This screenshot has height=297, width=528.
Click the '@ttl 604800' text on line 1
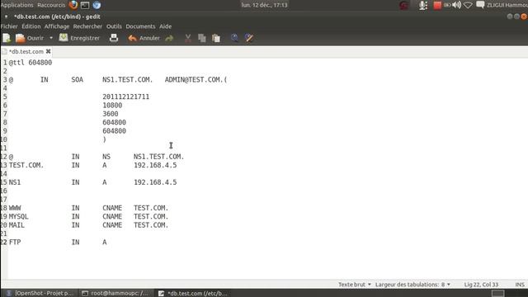coord(31,63)
